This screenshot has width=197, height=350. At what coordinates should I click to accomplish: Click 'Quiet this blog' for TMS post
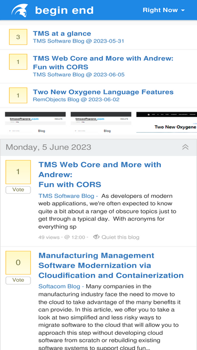pyautogui.click(x=120, y=237)
